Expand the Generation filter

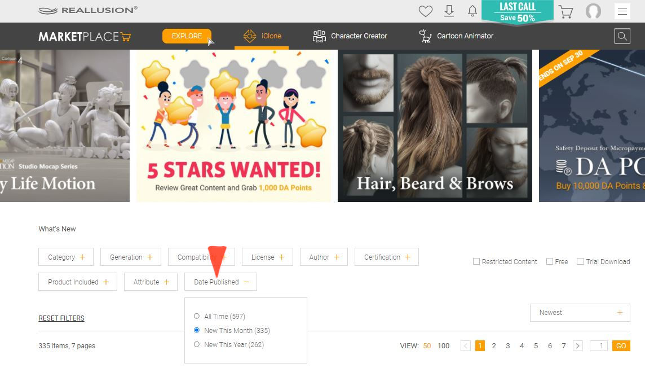tap(131, 257)
